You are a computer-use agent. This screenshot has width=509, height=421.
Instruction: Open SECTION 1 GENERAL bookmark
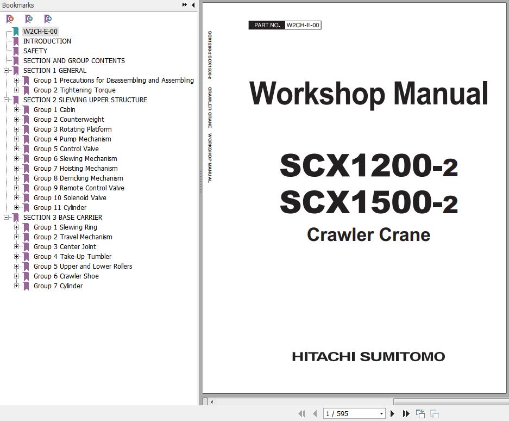point(54,71)
